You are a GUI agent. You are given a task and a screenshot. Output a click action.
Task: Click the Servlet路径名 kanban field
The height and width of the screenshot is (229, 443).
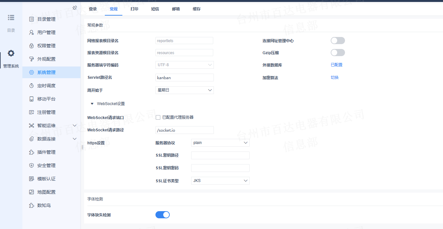[x=185, y=78]
